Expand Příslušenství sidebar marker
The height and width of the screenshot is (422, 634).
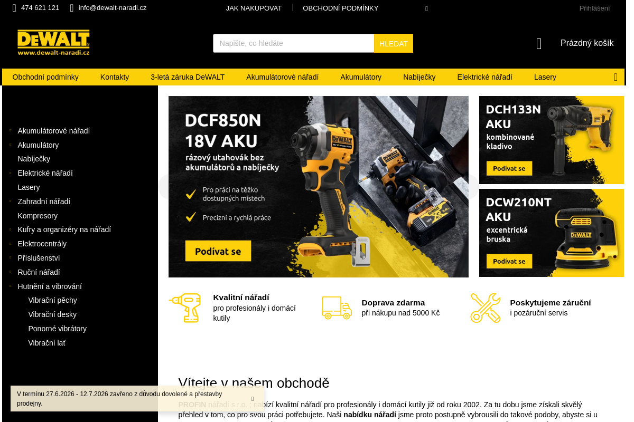[10, 258]
